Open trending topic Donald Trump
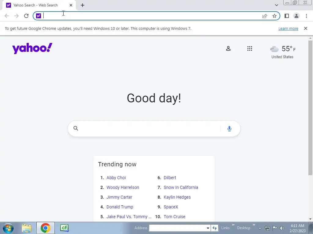Image resolution: width=313 pixels, height=234 pixels. (x=120, y=207)
